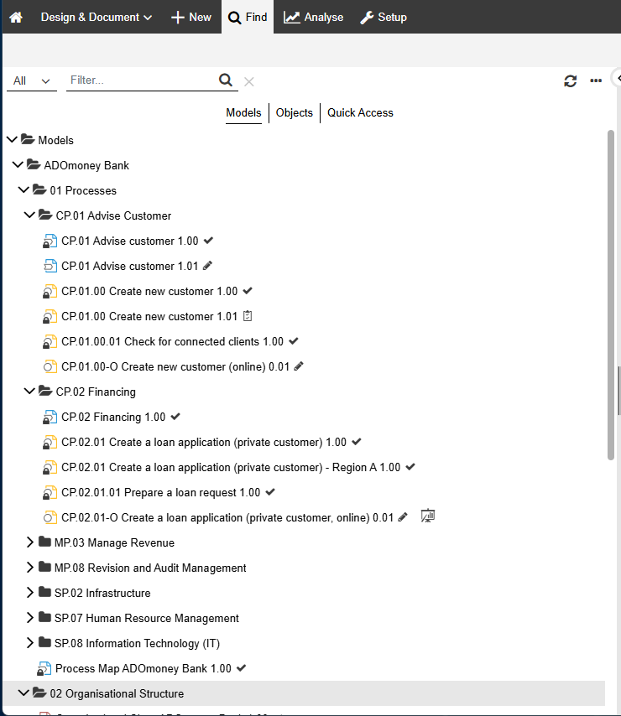
Task: Click the New button in the top bar
Action: point(190,17)
